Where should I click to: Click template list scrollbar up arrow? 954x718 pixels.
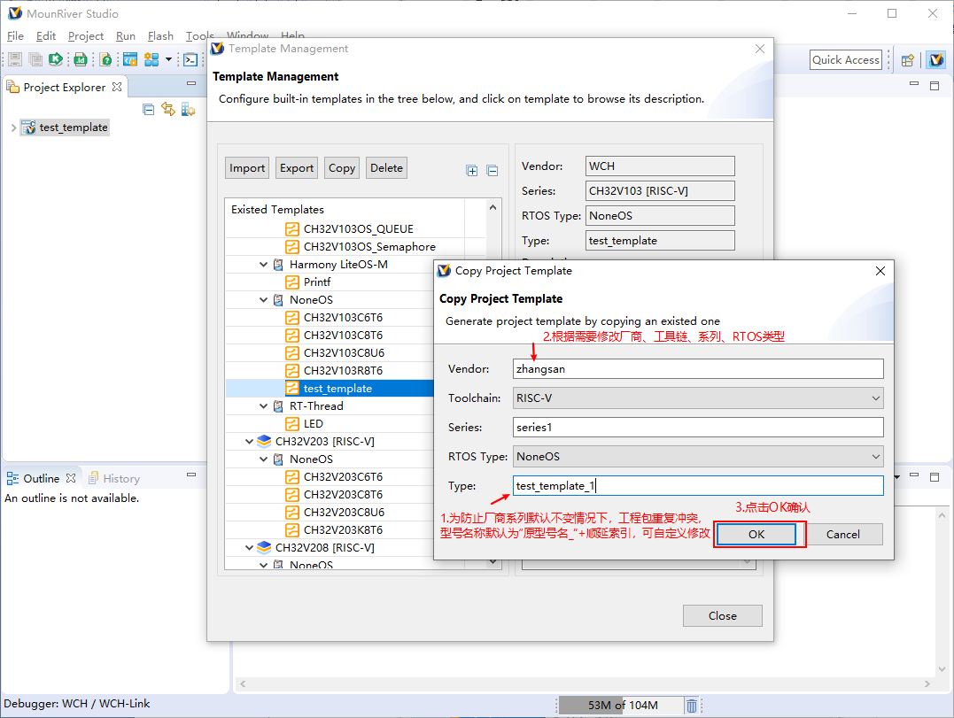[x=493, y=207]
